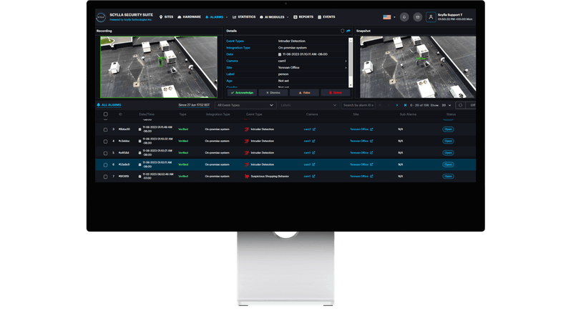Jump to the last page of alarms
This screenshot has height=326, width=581.
point(406,105)
